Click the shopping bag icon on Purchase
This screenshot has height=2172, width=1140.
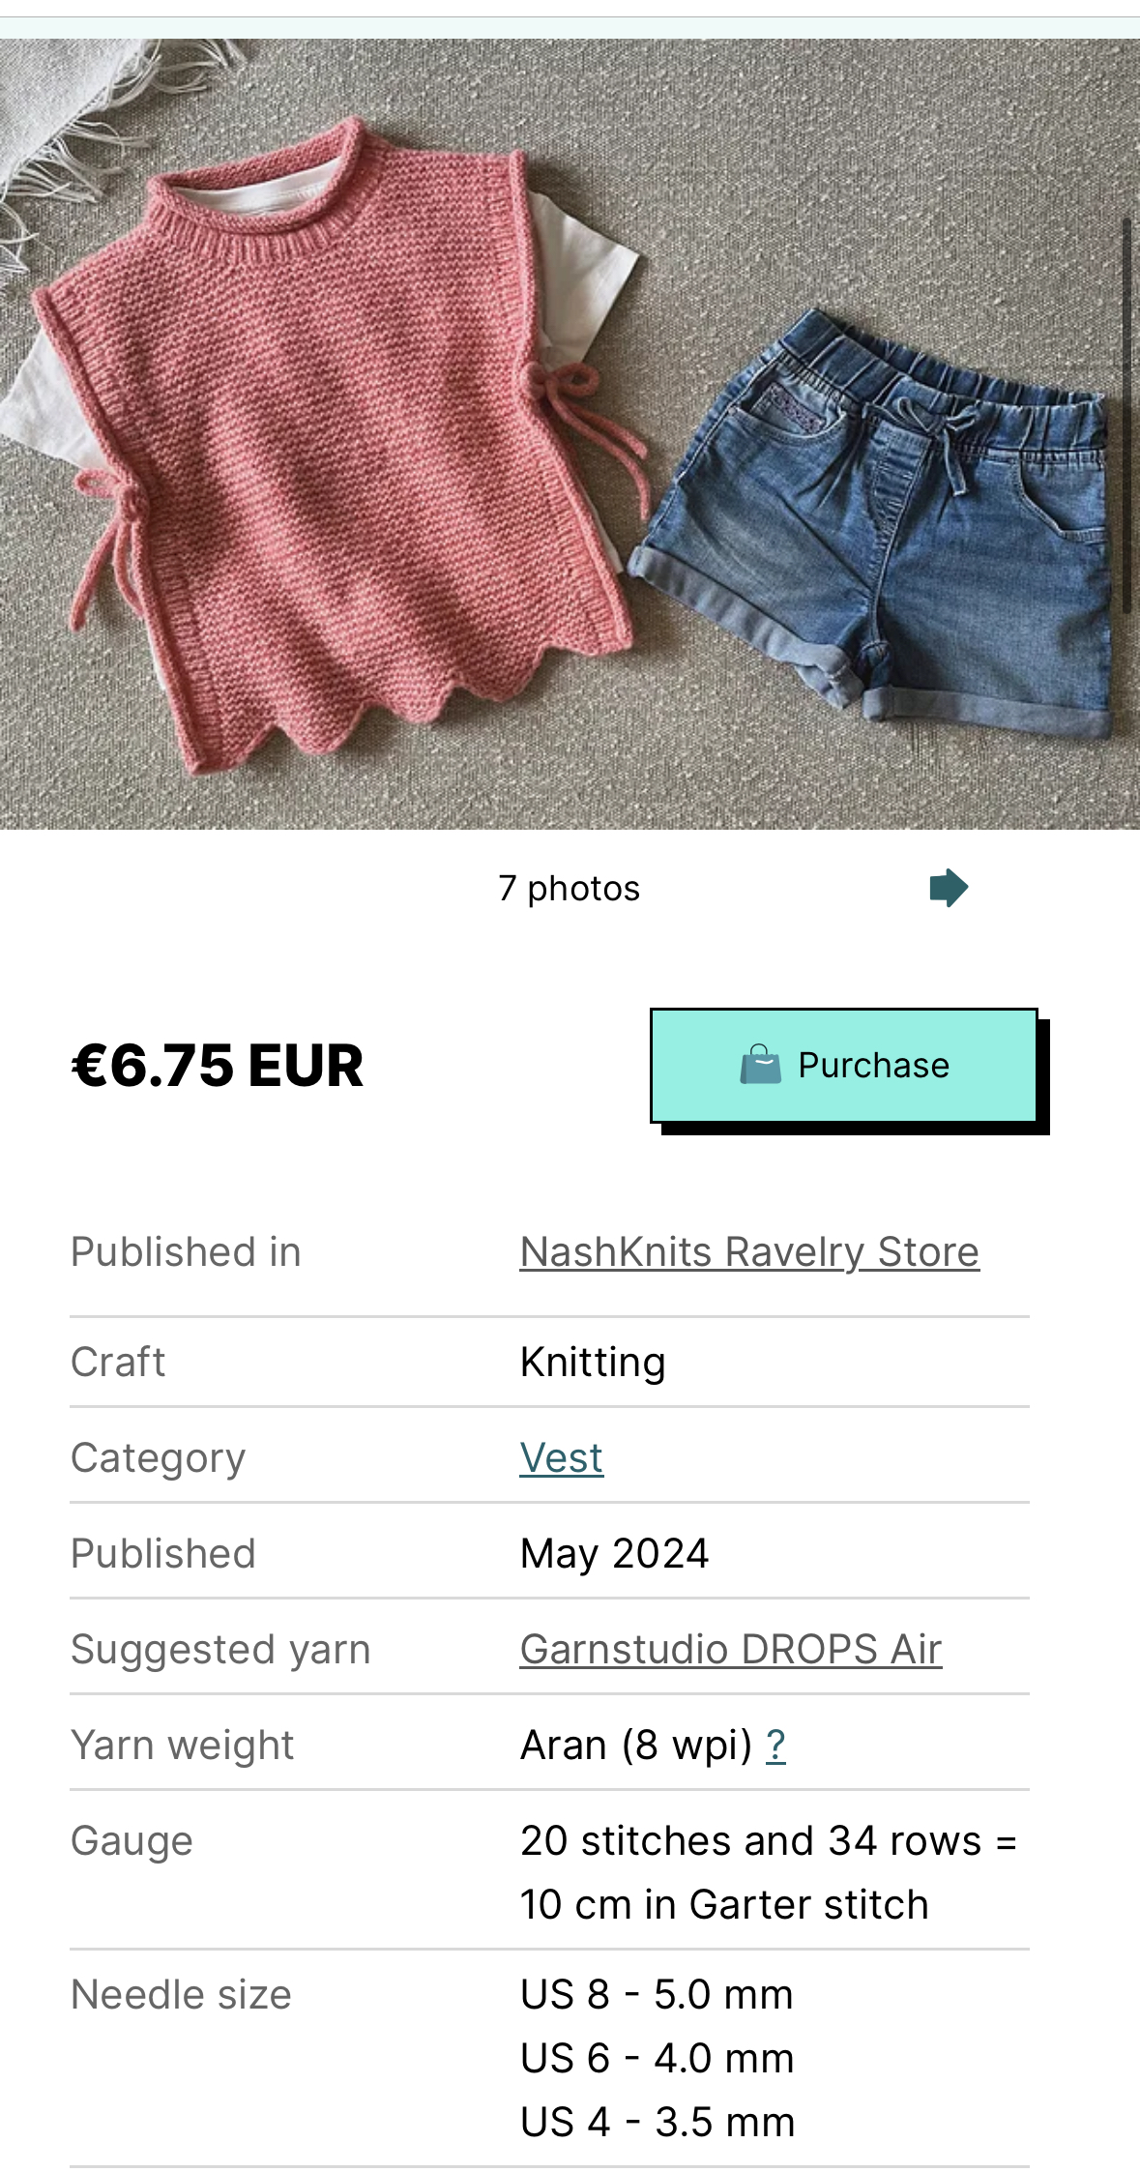760,1065
